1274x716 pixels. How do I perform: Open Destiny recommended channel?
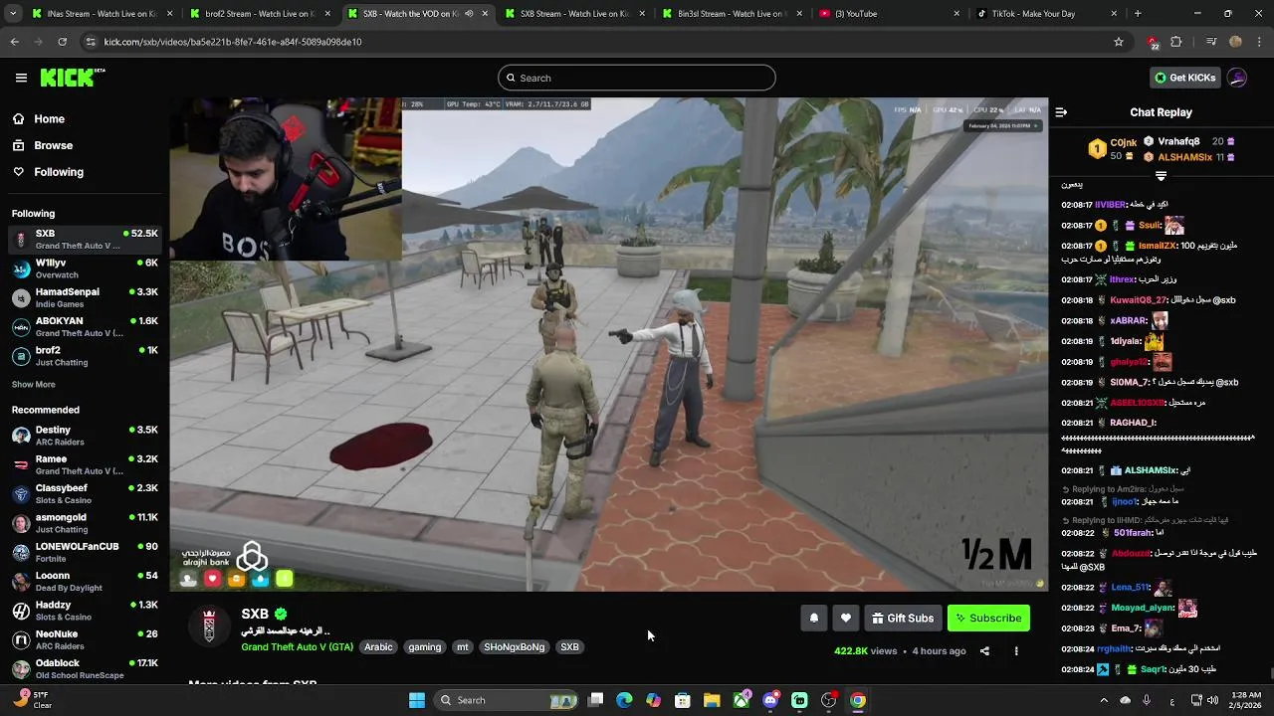(85, 436)
